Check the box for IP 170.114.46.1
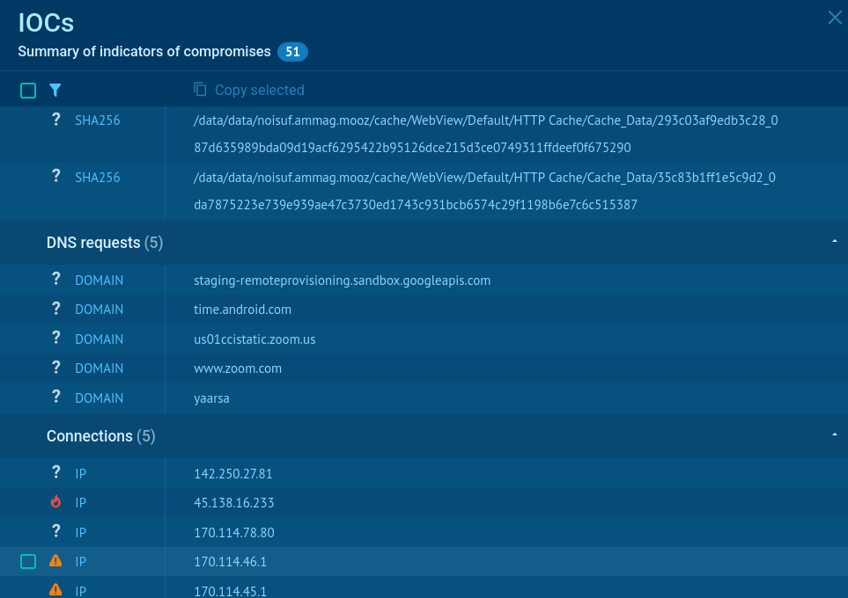Screen dimensions: 848x598 [x=28, y=561]
